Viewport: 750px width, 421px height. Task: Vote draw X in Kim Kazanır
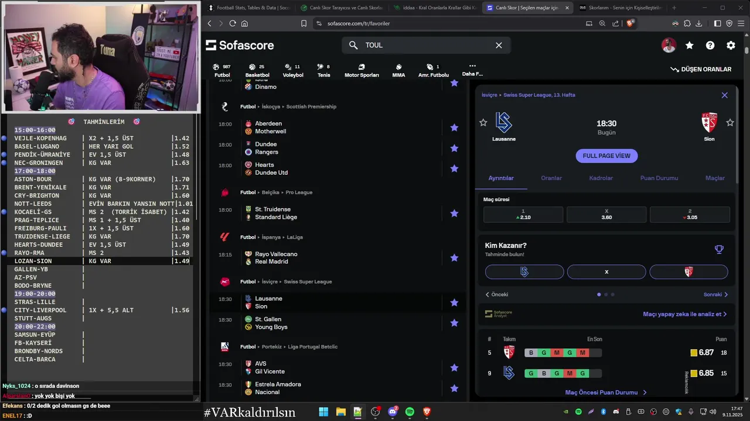coord(606,272)
